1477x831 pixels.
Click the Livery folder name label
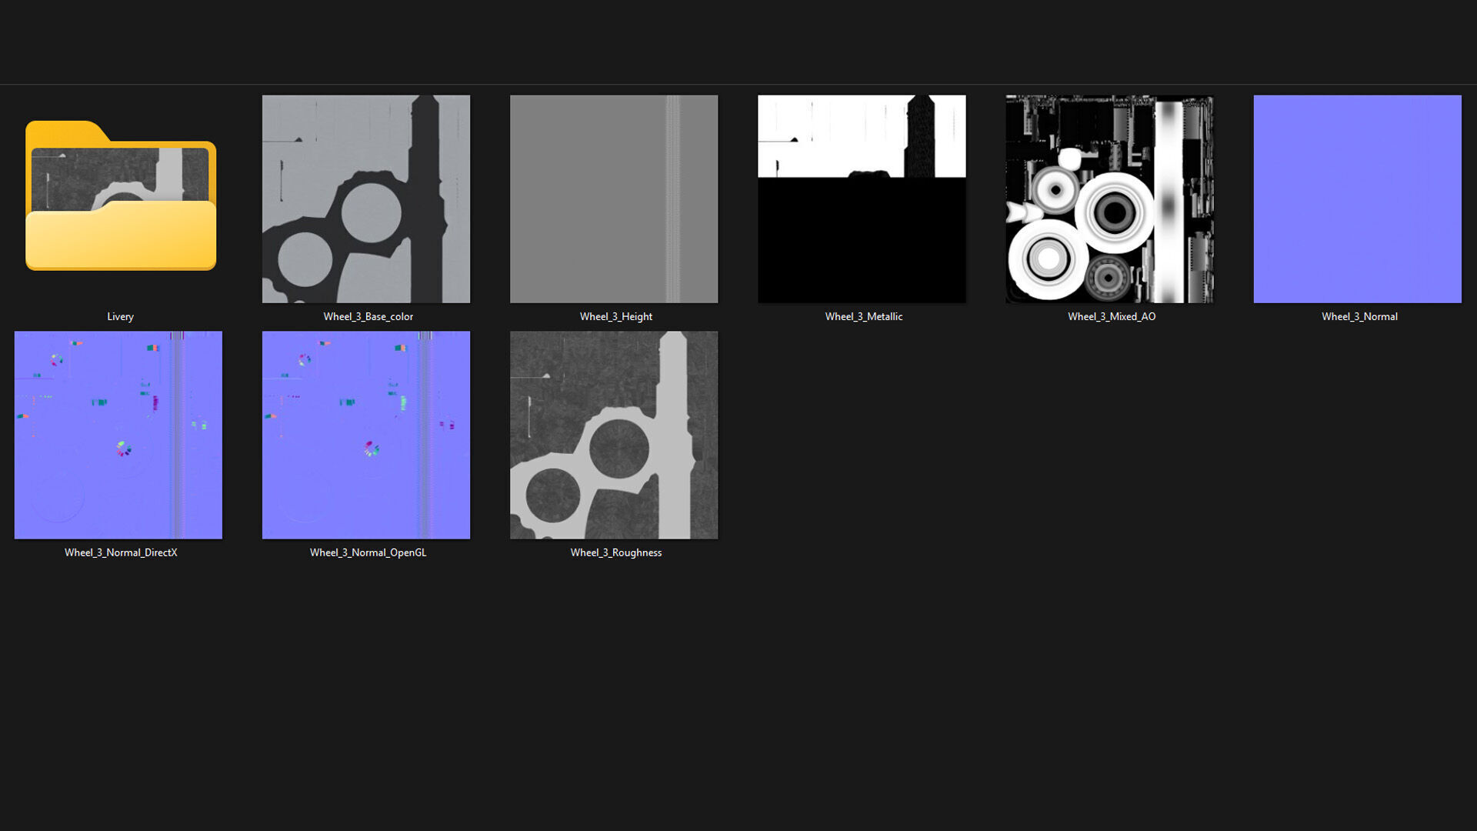(120, 316)
